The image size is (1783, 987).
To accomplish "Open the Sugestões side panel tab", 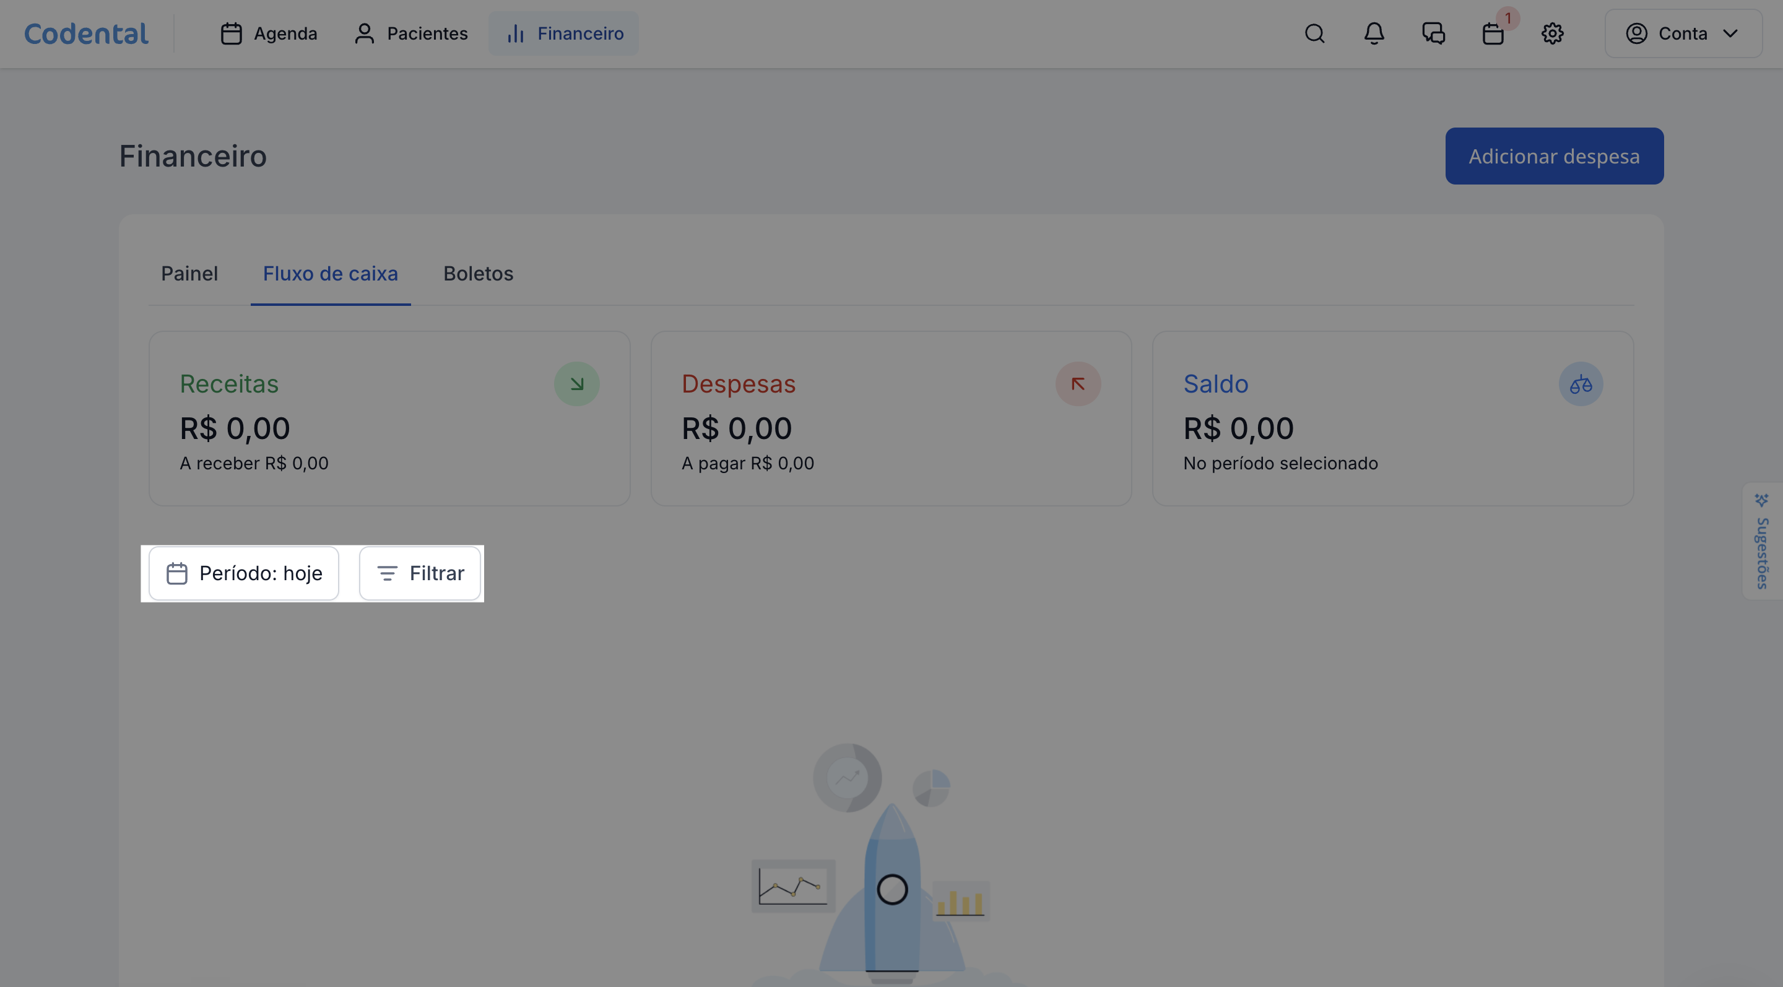I will (x=1761, y=541).
